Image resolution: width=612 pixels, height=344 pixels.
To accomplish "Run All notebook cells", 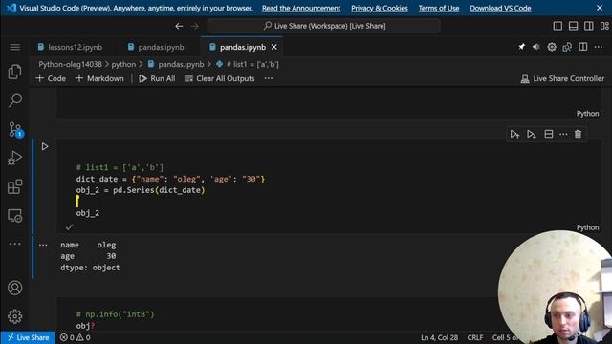I will 157,78.
